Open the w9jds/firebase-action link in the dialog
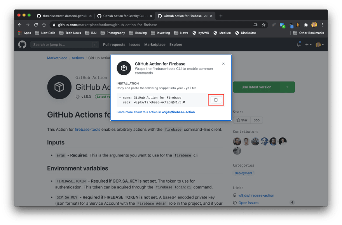Image resolution: width=342 pixels, height=225 pixels. [178, 112]
